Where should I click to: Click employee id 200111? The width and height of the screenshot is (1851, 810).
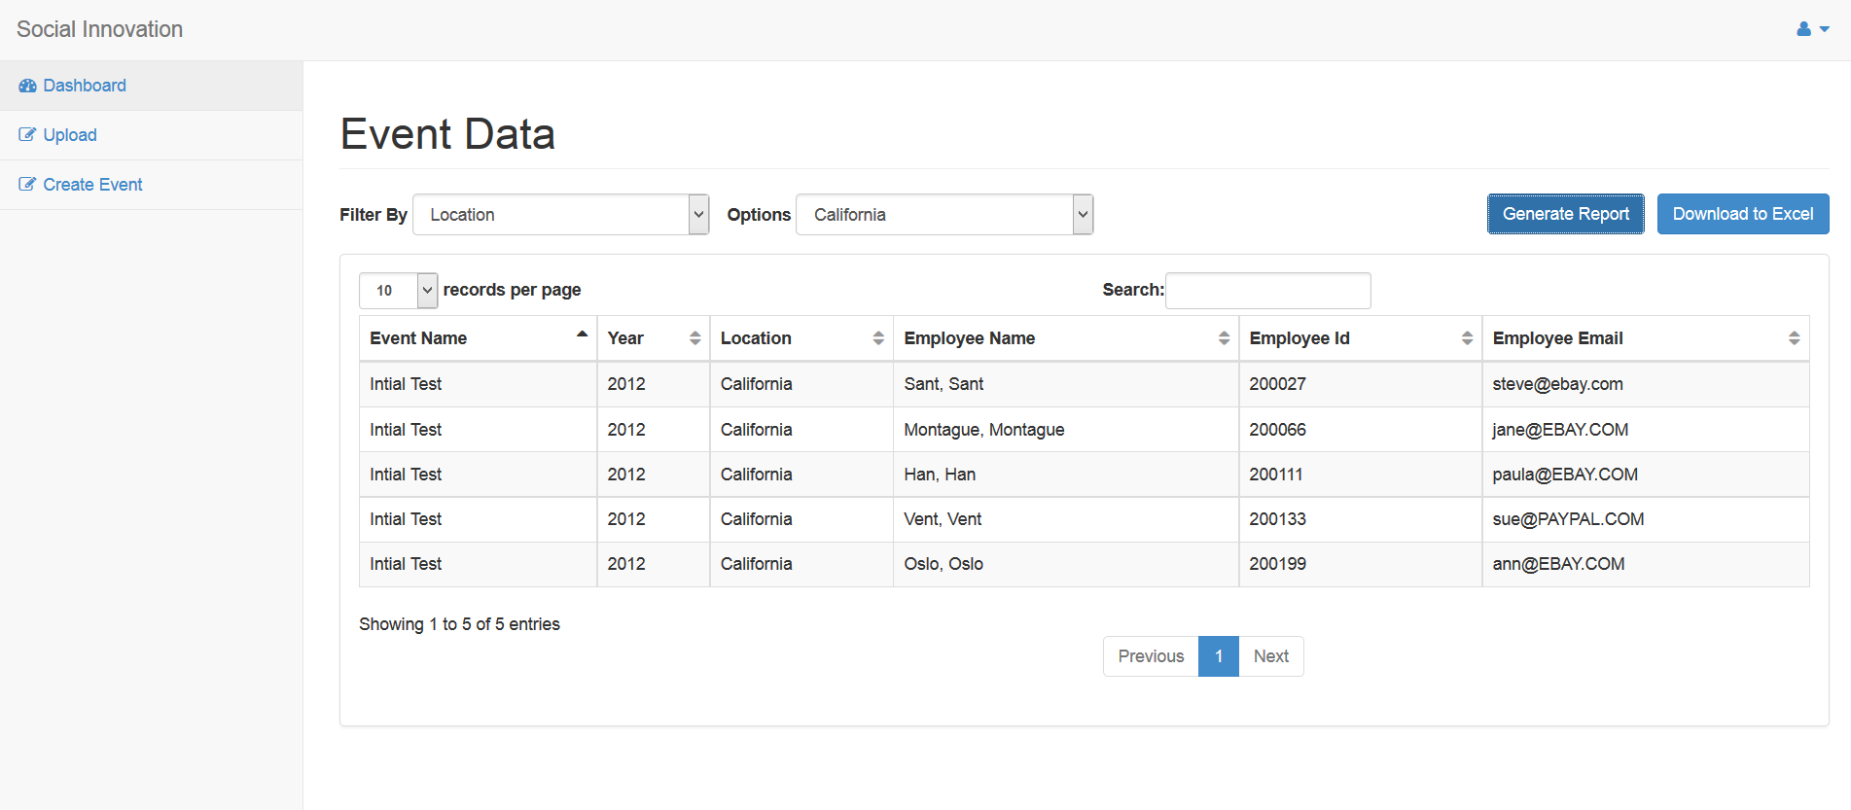point(1275,475)
